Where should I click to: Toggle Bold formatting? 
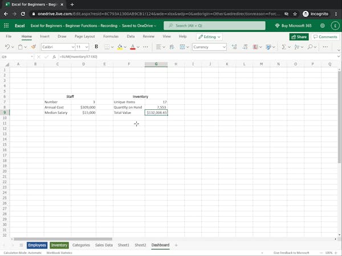(x=96, y=47)
